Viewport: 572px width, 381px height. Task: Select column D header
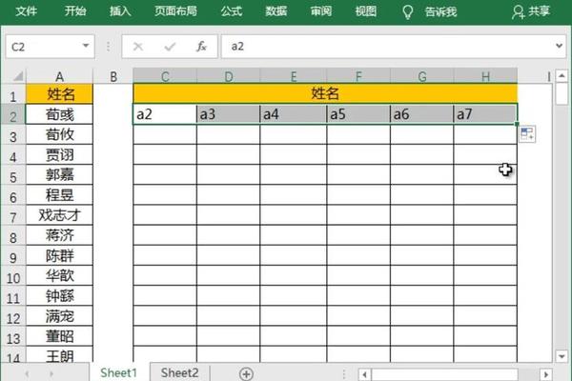click(x=229, y=76)
